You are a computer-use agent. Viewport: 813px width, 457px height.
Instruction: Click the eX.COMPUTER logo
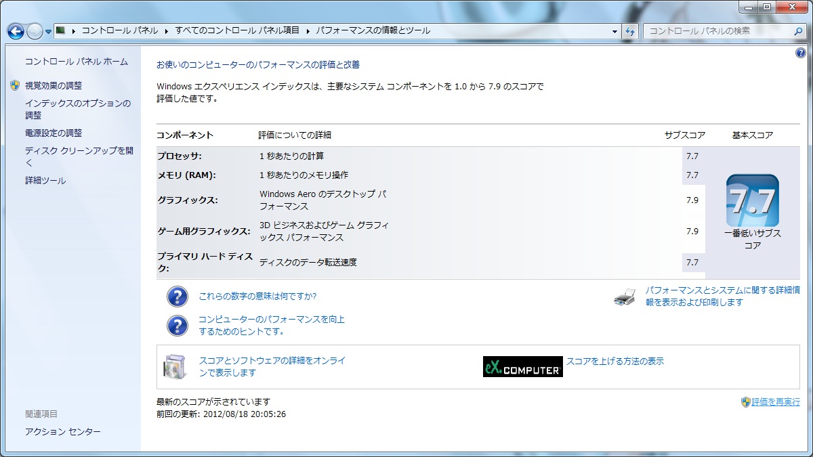(x=522, y=366)
